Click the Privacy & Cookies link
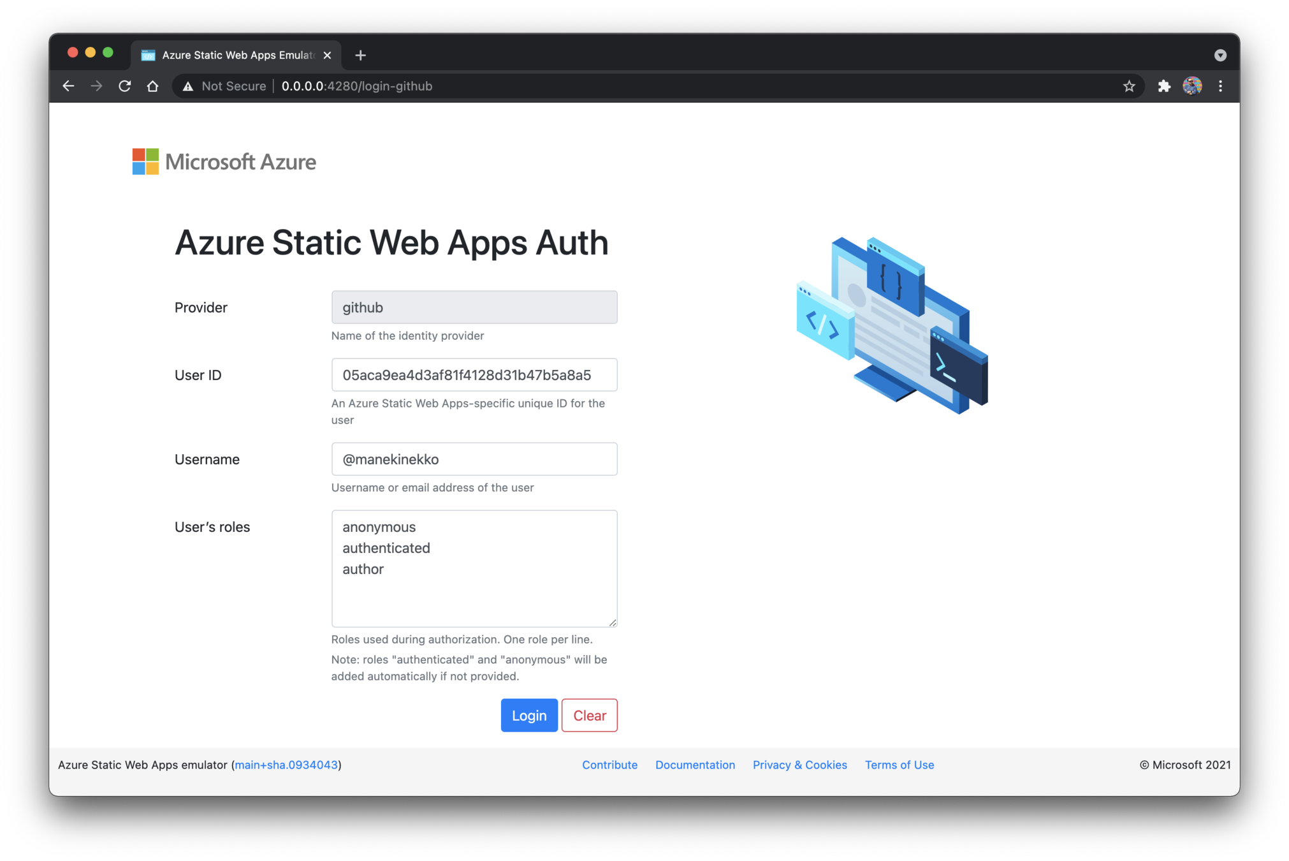1289x861 pixels. click(799, 765)
